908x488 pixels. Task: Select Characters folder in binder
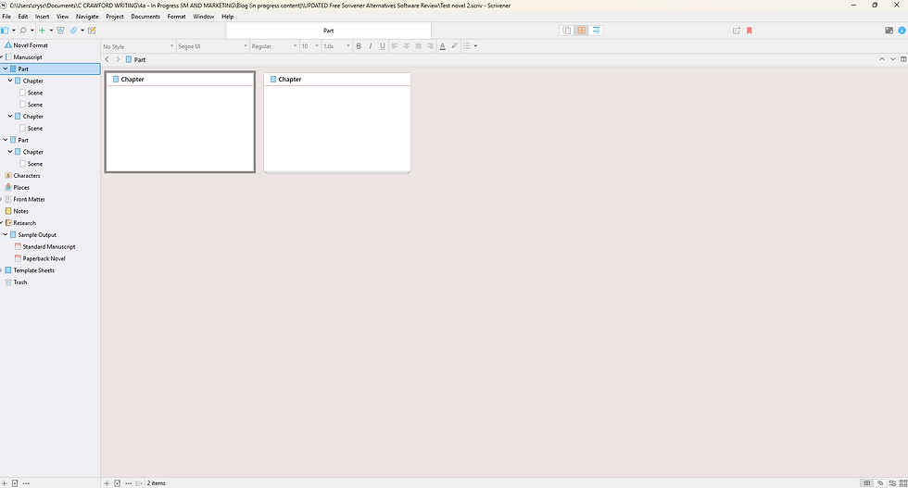coord(27,175)
